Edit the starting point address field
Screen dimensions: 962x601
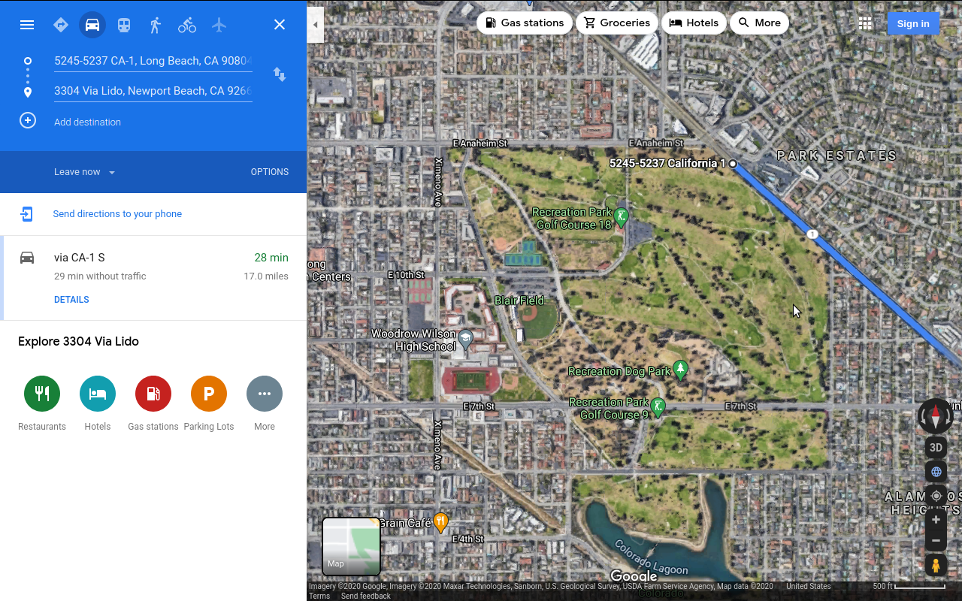coord(153,61)
